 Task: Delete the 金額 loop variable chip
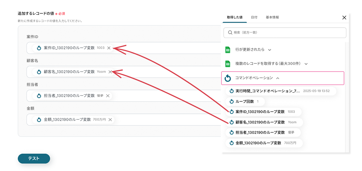pyautogui.click(x=110, y=120)
